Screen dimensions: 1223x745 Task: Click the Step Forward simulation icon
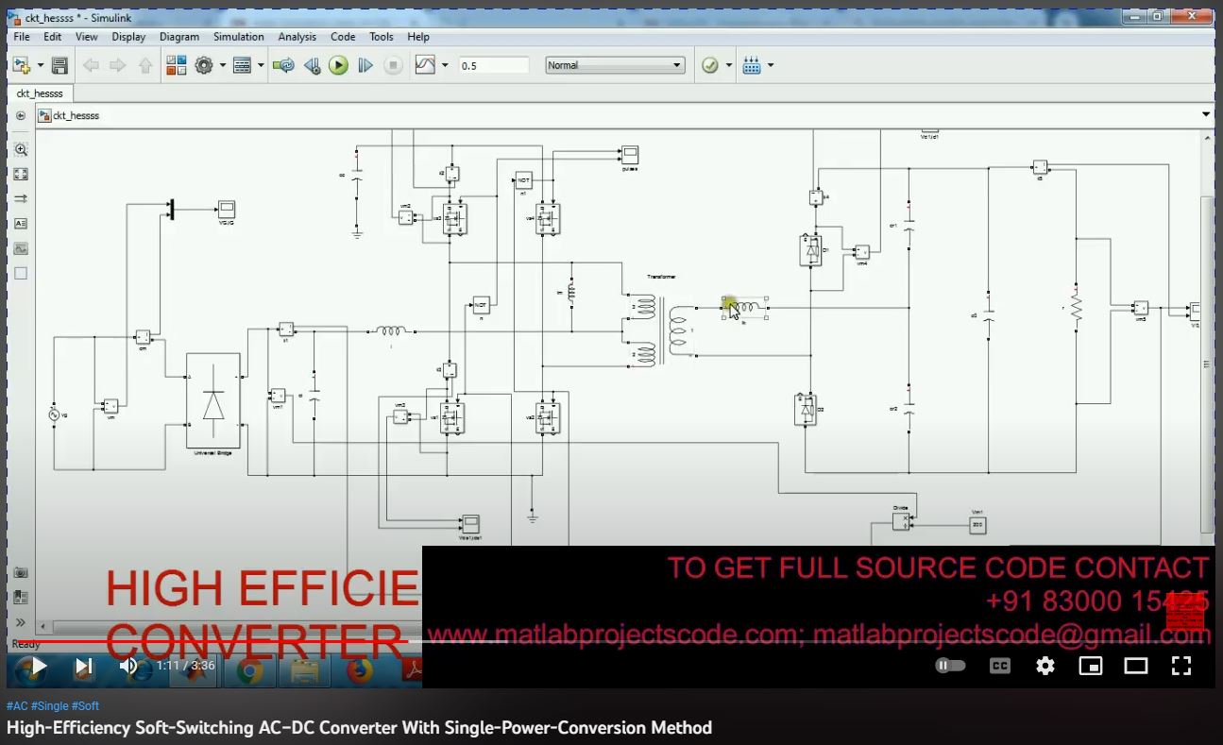(x=365, y=65)
